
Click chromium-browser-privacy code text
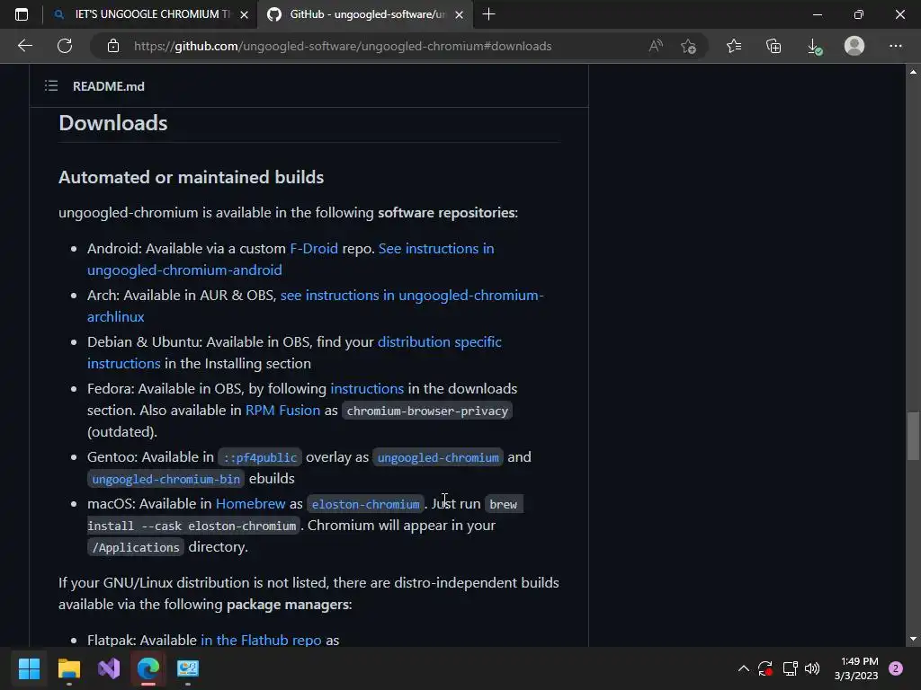tap(427, 411)
